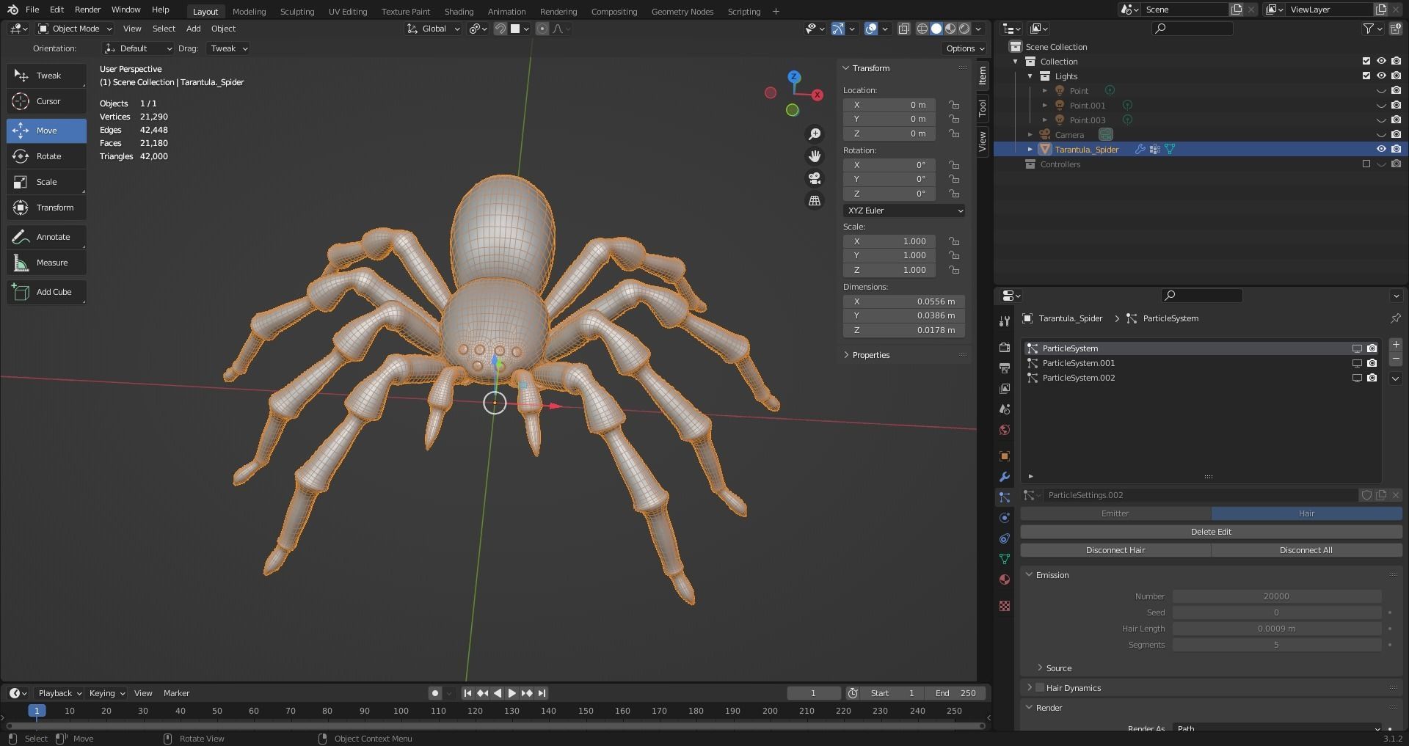Open the Drag Tweak dropdown
The height and width of the screenshot is (746, 1409).
pyautogui.click(x=228, y=48)
